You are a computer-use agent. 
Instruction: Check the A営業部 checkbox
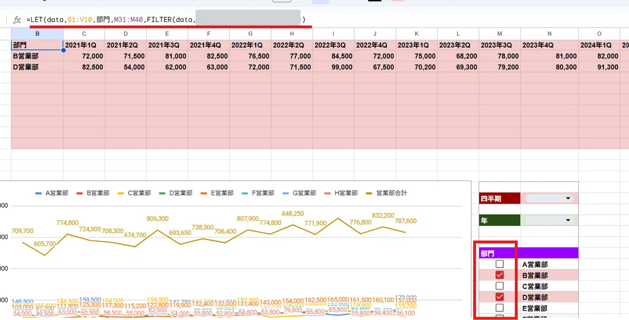(x=500, y=264)
